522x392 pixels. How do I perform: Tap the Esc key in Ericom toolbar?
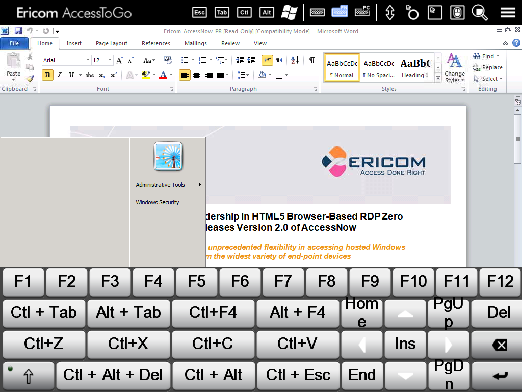[199, 13]
